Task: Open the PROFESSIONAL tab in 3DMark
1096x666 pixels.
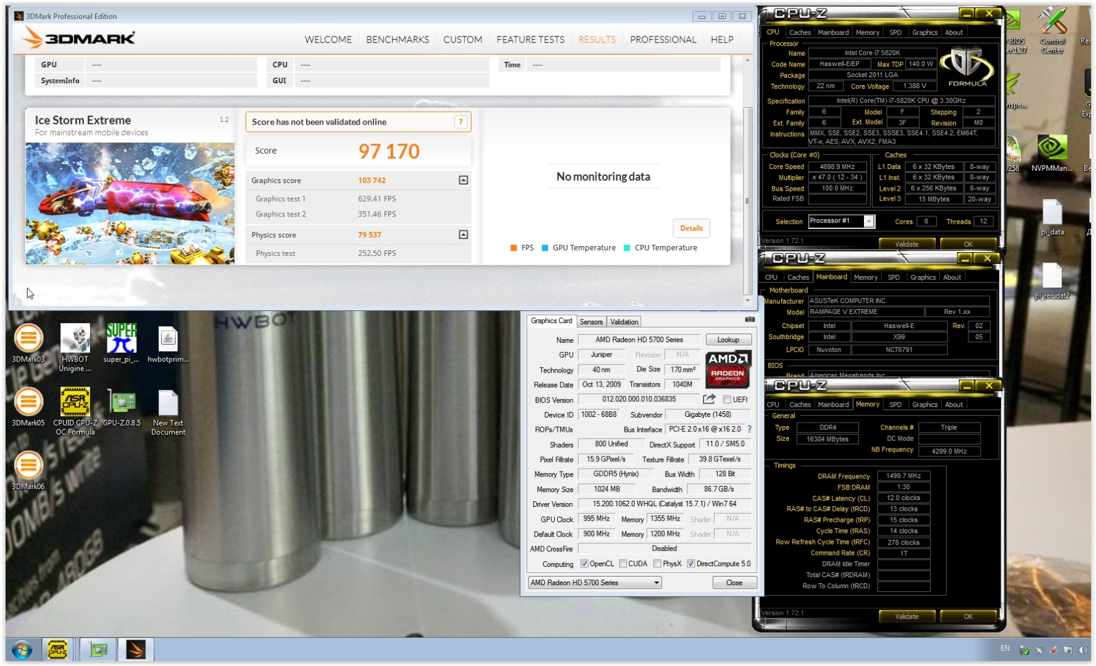Action: pyautogui.click(x=663, y=39)
